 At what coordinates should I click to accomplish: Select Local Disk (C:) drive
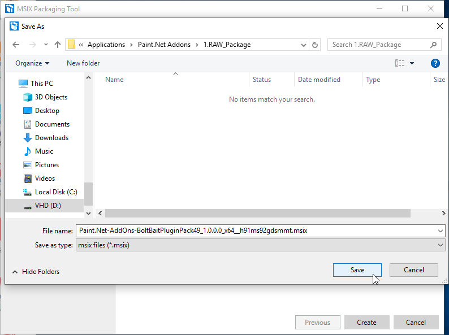click(56, 192)
